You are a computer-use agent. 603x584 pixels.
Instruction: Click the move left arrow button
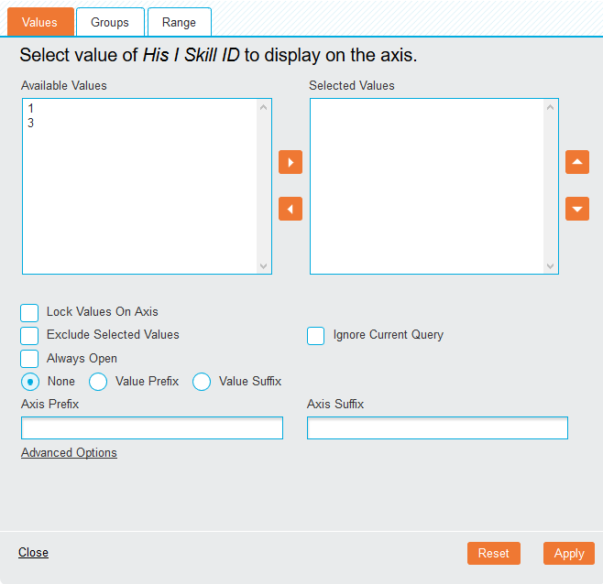pyautogui.click(x=290, y=209)
